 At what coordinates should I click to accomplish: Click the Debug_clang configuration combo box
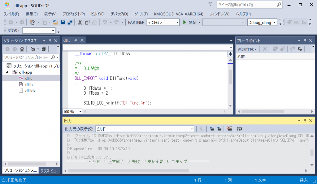pos(262,22)
